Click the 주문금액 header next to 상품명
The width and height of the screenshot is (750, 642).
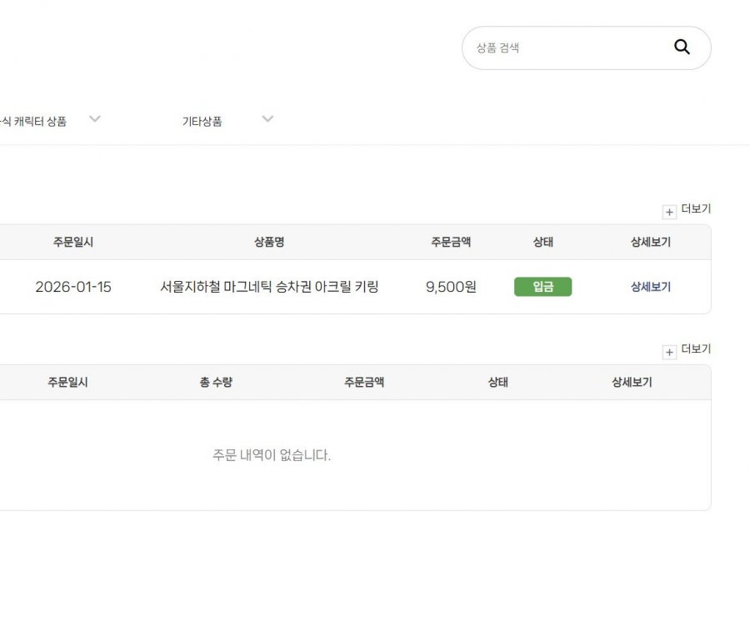[451, 243]
